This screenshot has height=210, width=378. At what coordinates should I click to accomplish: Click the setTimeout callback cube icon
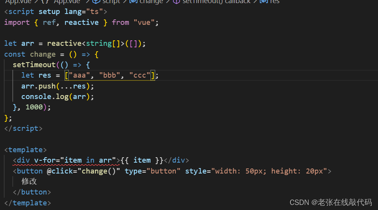(x=177, y=2)
